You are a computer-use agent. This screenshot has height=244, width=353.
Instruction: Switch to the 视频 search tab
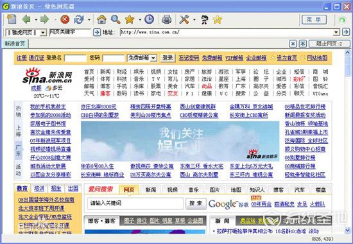(172, 189)
